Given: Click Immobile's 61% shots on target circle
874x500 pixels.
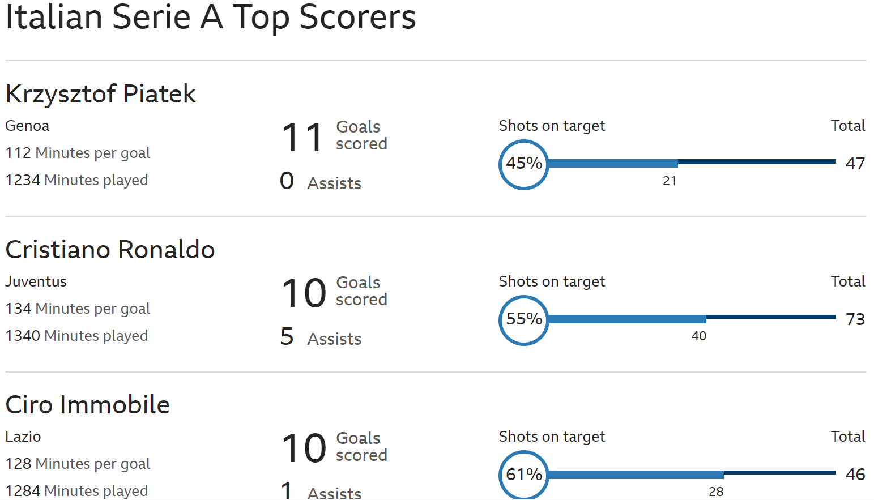Looking at the screenshot, I should click(524, 475).
